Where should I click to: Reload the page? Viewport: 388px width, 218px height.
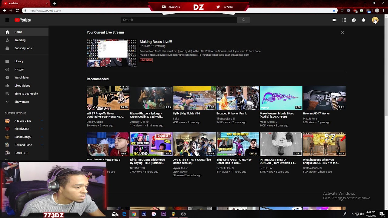tap(17, 11)
